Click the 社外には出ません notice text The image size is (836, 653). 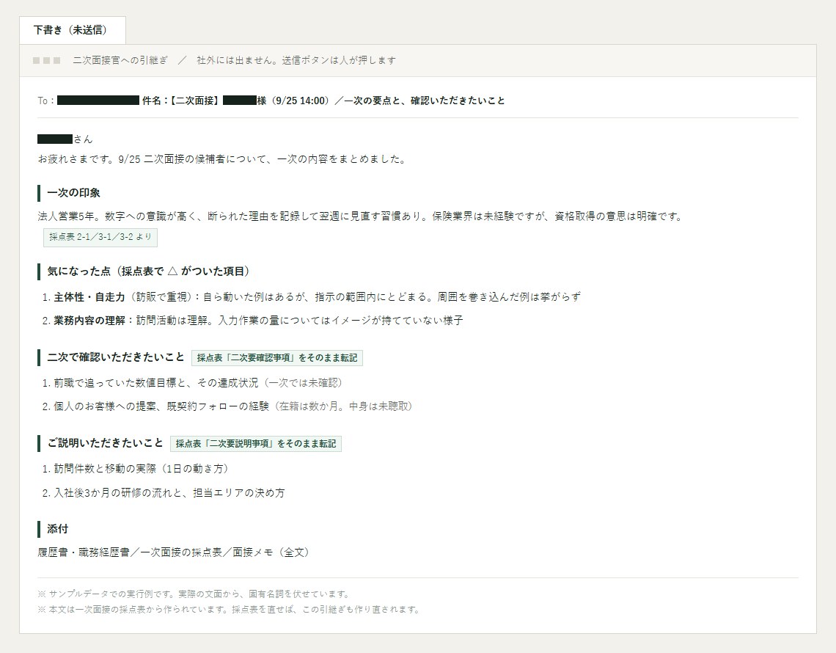(x=296, y=60)
